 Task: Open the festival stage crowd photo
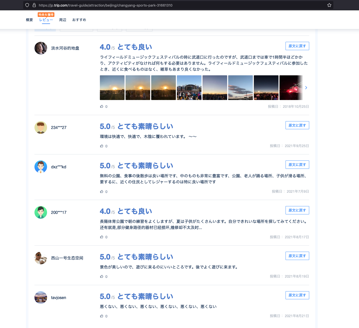coord(189,88)
